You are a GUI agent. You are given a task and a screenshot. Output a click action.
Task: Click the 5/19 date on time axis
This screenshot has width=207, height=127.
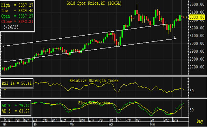(176, 120)
